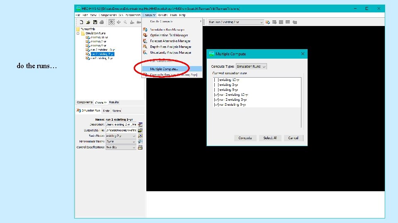Open the Results menu in menu bar
This screenshot has height=223, width=398.
point(163,15)
